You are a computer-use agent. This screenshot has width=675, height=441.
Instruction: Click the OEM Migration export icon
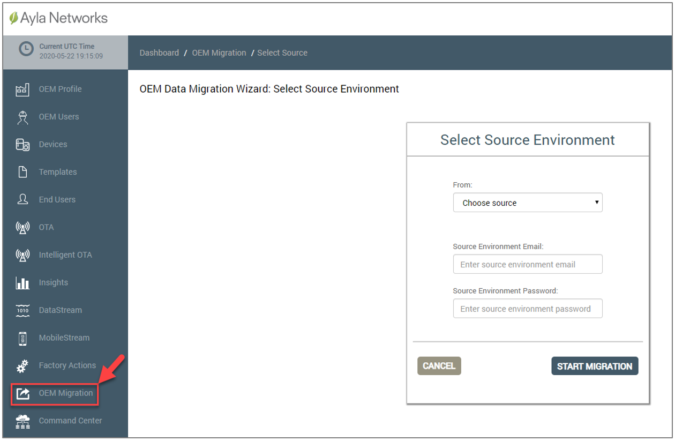click(22, 393)
